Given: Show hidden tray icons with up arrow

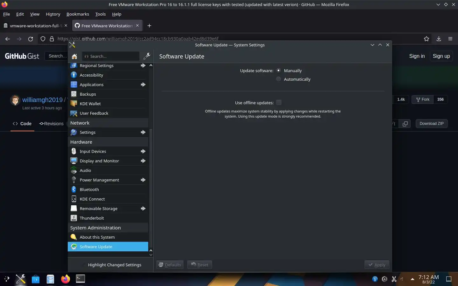Looking at the screenshot, I should click(413, 279).
